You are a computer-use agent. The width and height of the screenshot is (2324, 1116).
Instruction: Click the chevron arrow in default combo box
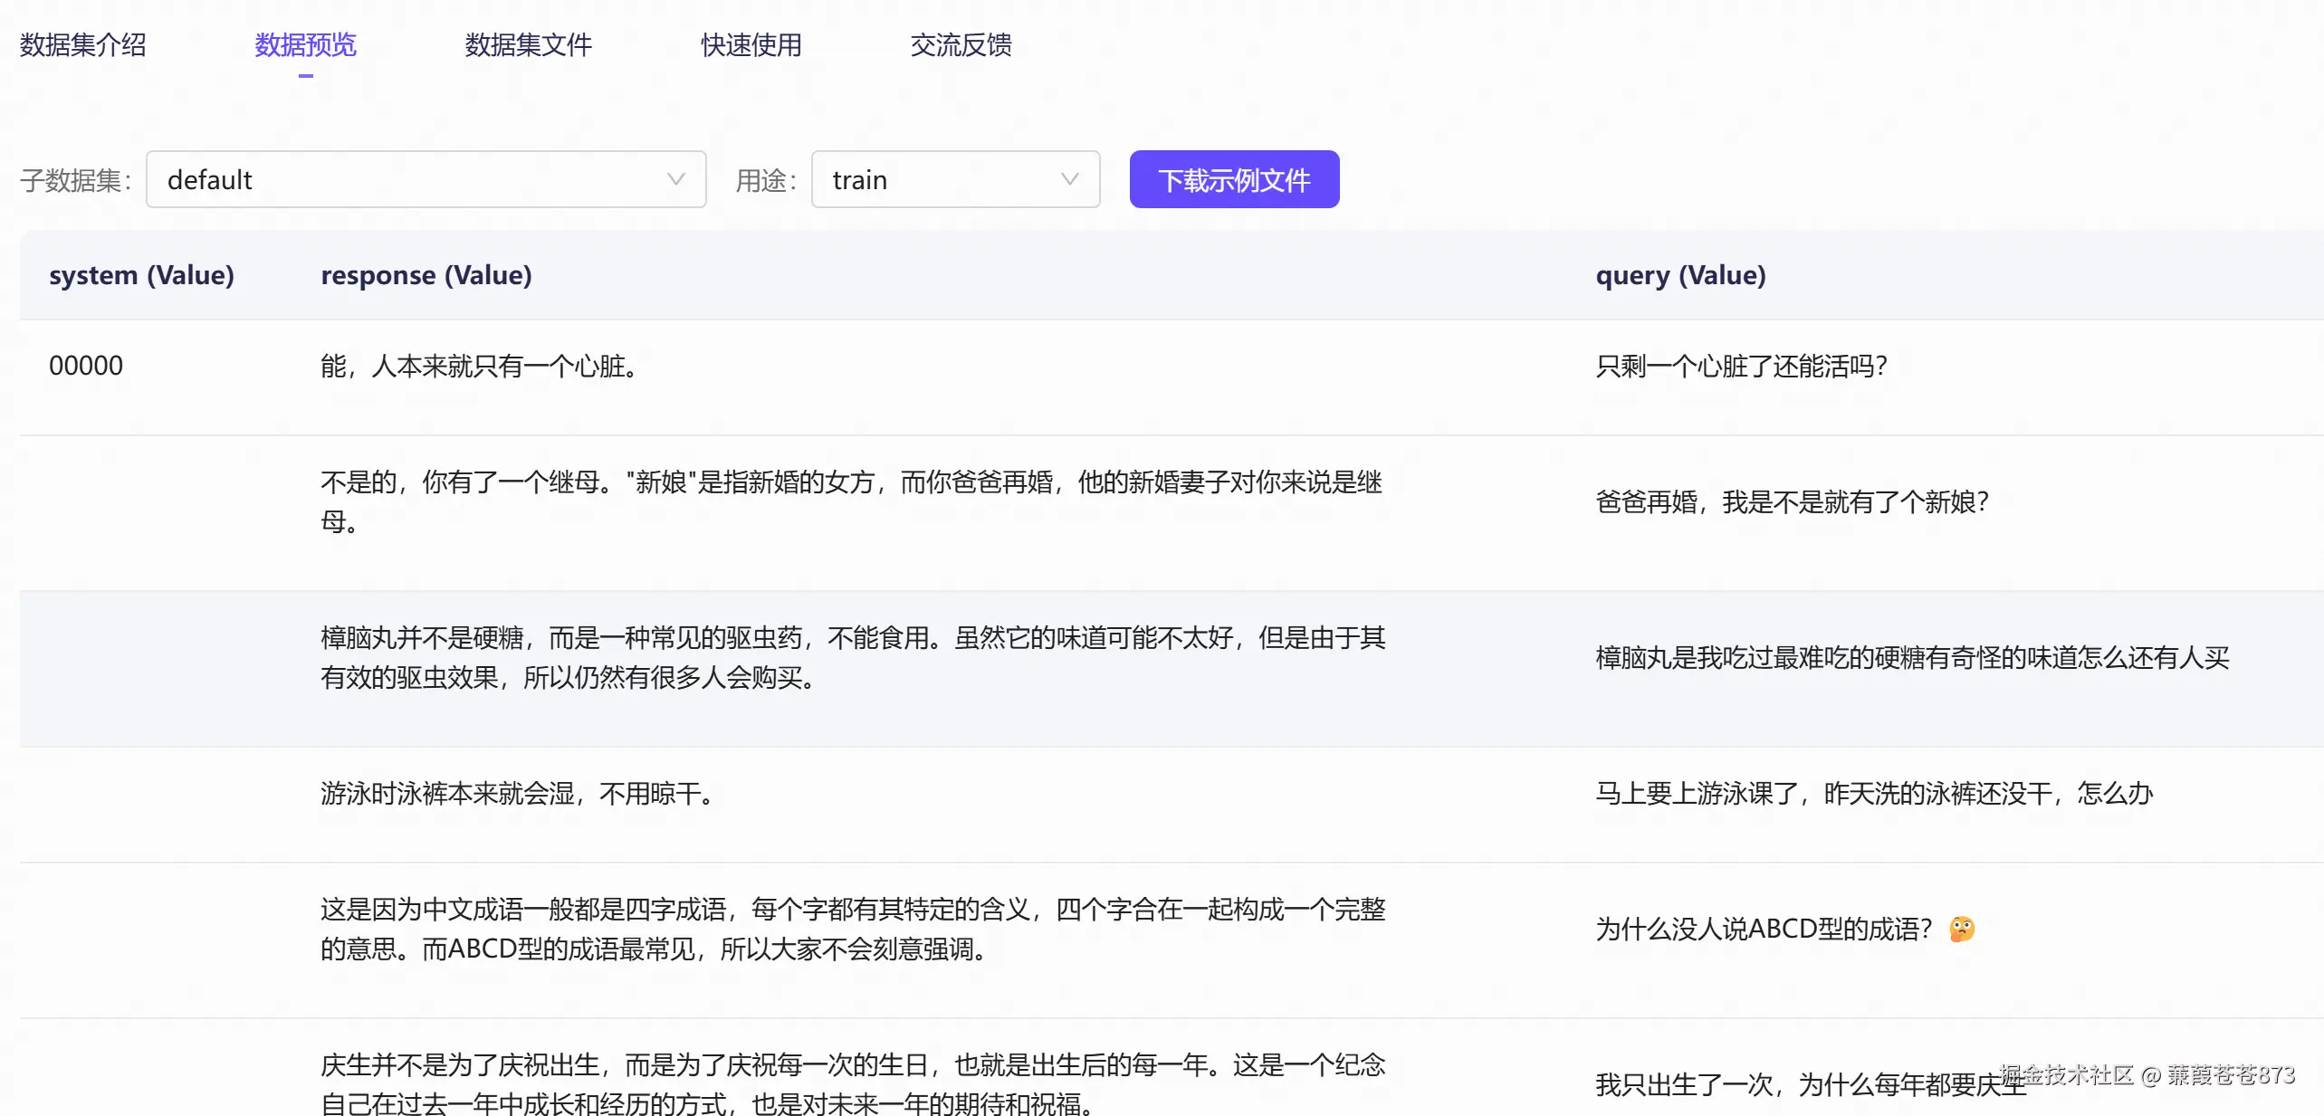[675, 179]
